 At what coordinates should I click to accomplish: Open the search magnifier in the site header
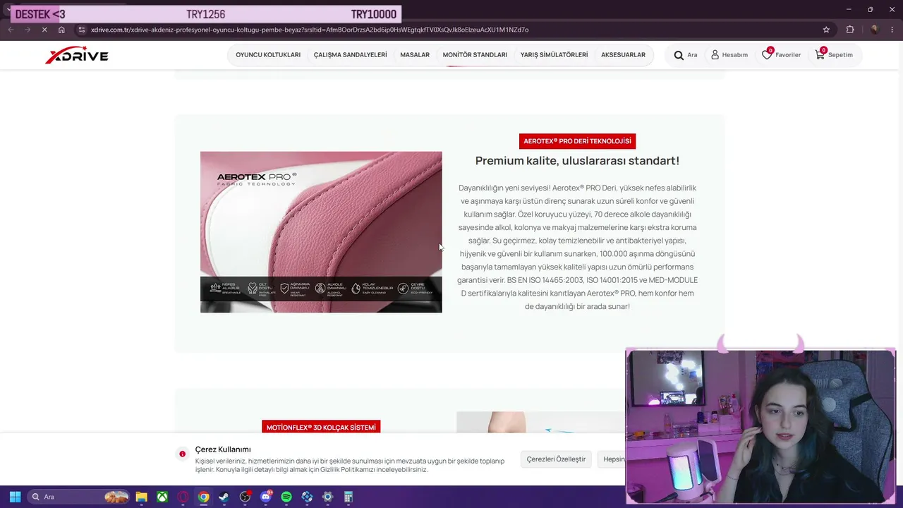679,55
